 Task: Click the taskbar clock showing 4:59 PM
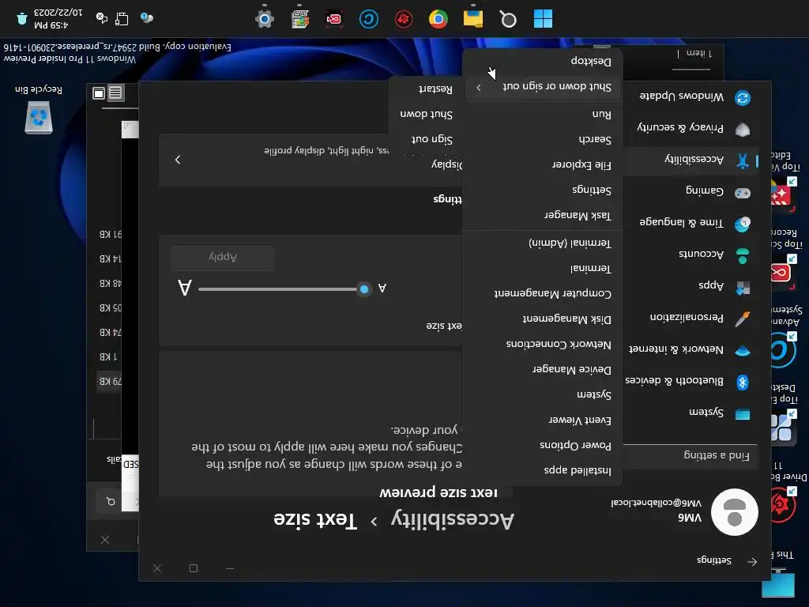[58, 19]
